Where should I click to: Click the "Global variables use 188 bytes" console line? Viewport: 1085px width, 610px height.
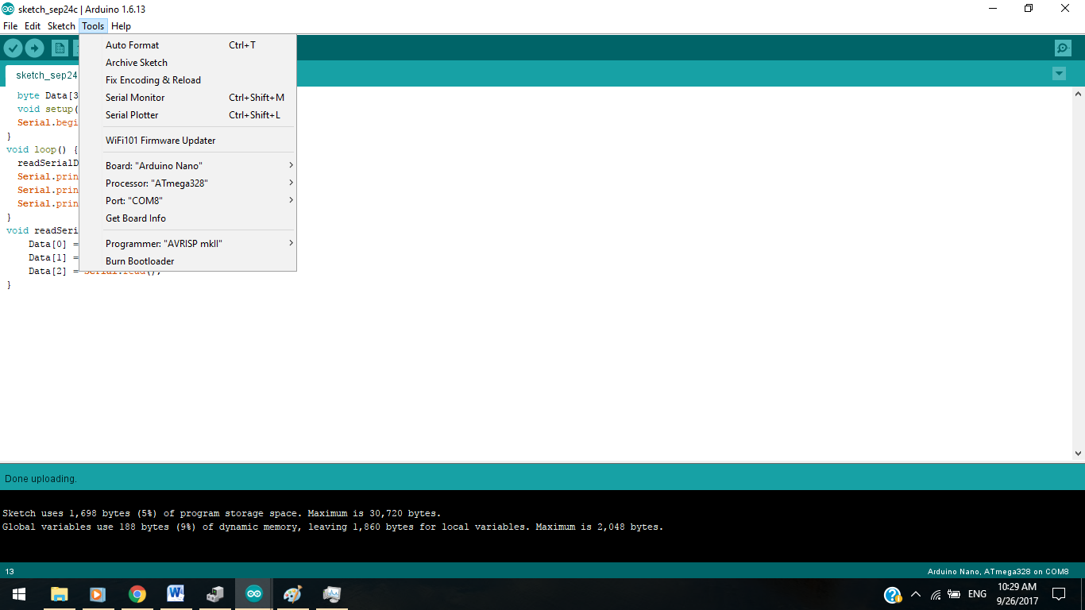[333, 527]
